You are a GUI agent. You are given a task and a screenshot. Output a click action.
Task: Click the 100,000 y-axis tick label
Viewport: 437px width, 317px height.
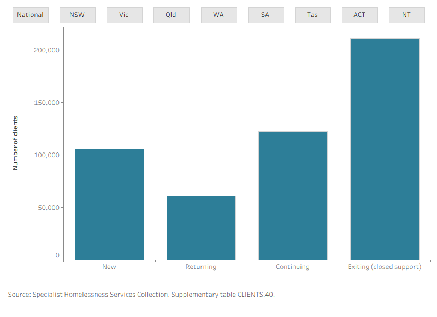click(46, 155)
